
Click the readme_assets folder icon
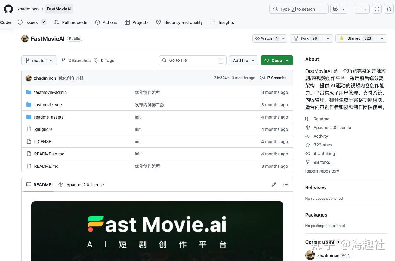click(x=29, y=117)
